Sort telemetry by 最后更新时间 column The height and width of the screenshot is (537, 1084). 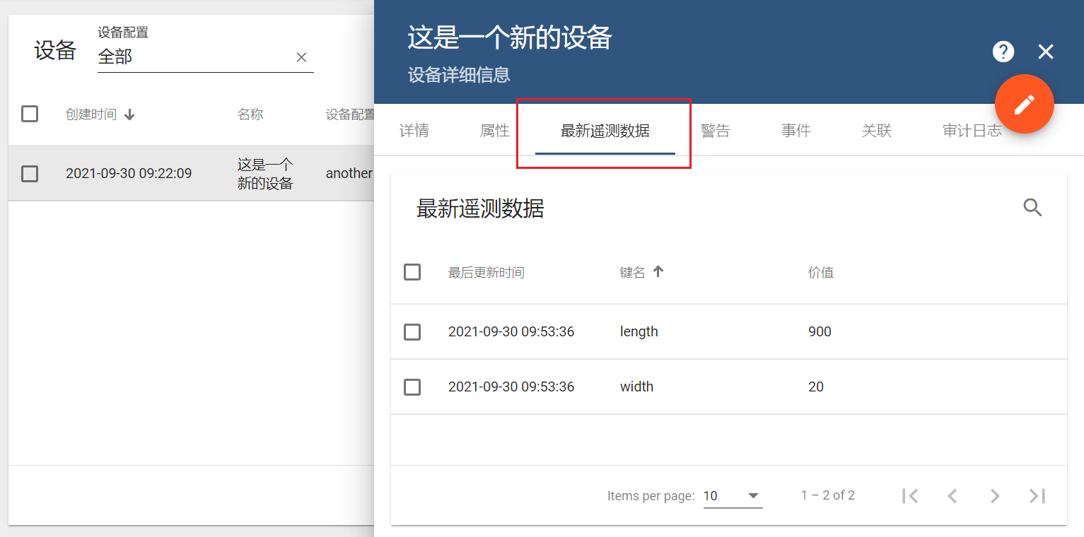click(486, 273)
